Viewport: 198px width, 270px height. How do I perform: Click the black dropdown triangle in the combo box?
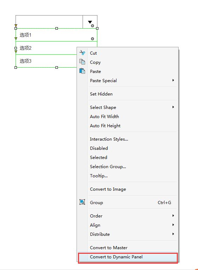(x=90, y=22)
